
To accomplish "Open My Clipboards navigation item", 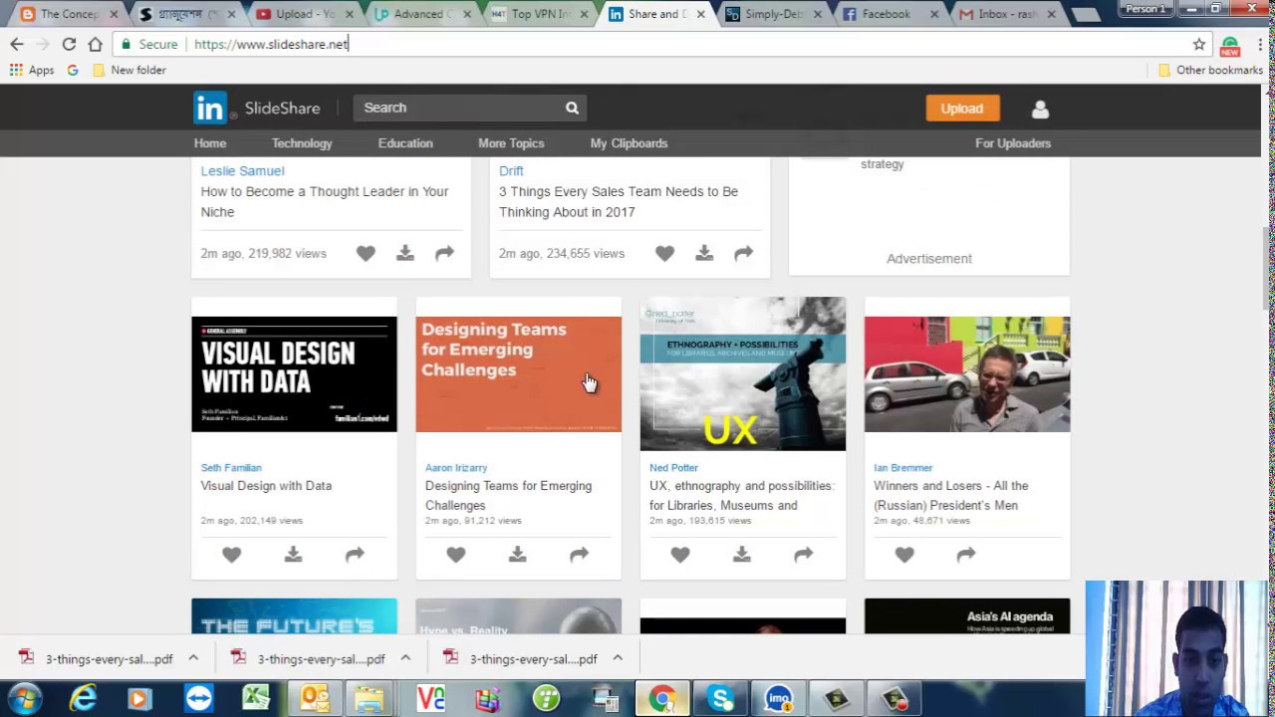I will [x=629, y=143].
